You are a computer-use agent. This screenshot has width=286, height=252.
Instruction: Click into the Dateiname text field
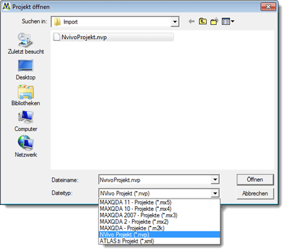pos(155,180)
